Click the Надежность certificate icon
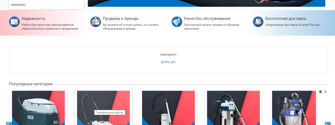Viewport: 335px width, 125px height. (14, 22)
